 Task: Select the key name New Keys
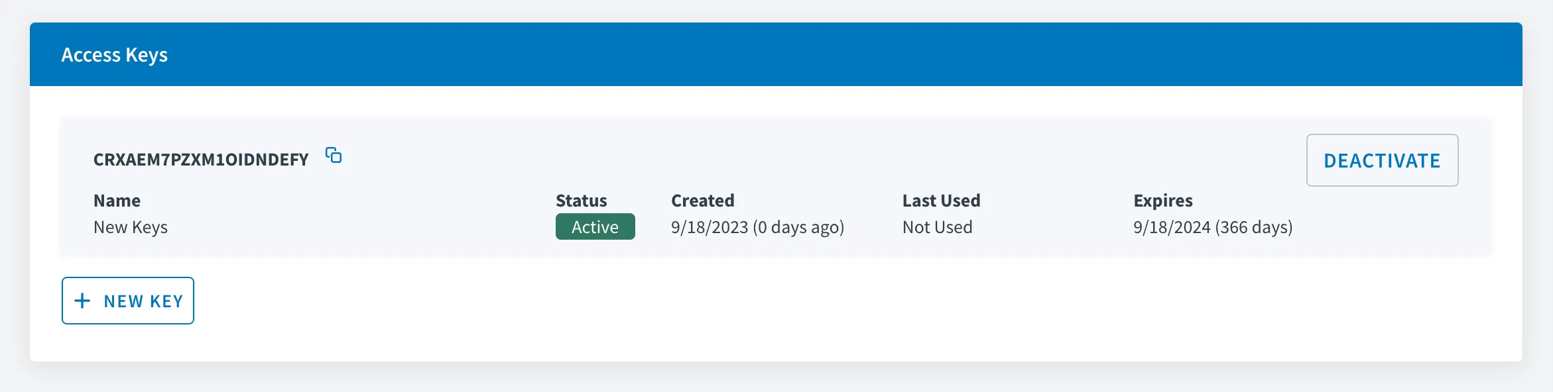coord(131,227)
